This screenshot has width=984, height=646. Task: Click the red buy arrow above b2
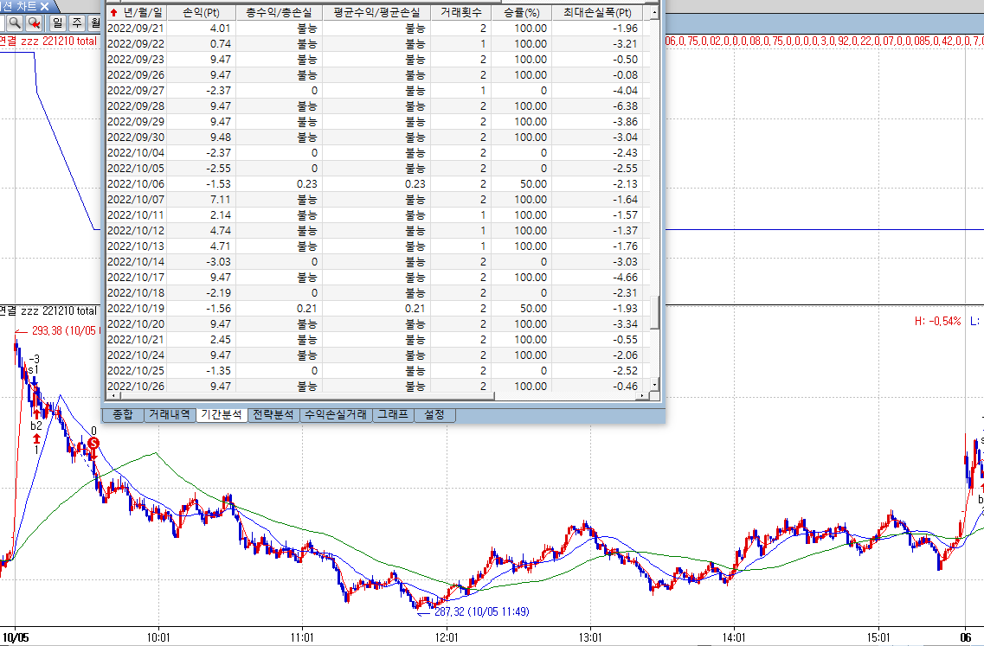[x=36, y=438]
